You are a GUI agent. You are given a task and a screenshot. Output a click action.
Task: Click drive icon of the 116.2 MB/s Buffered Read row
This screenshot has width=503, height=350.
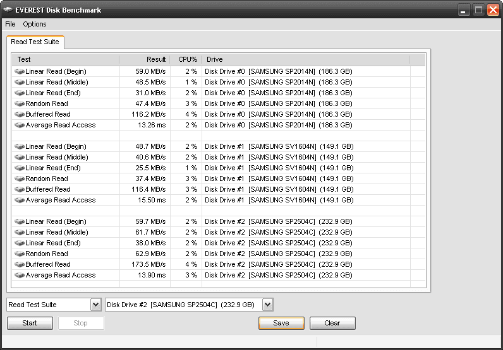tap(20, 114)
